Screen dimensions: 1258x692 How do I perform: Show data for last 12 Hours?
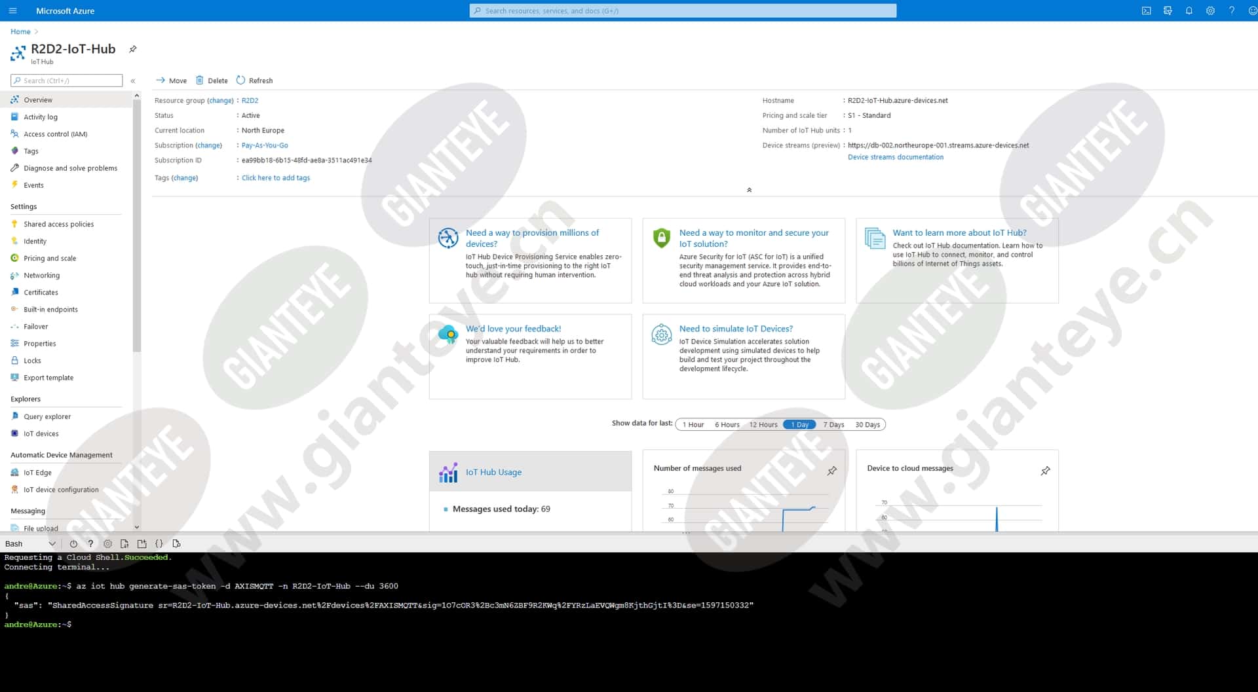(763, 424)
